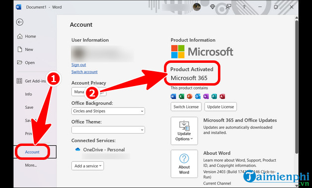Click the user profile picture in title bar
The height and width of the screenshot is (188, 312).
point(197,7)
